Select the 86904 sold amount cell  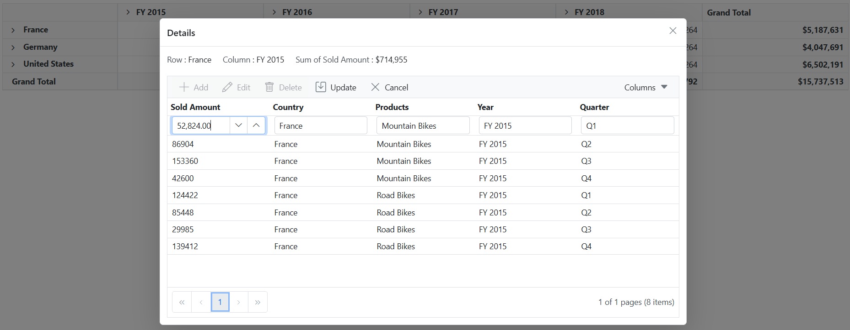pos(219,144)
